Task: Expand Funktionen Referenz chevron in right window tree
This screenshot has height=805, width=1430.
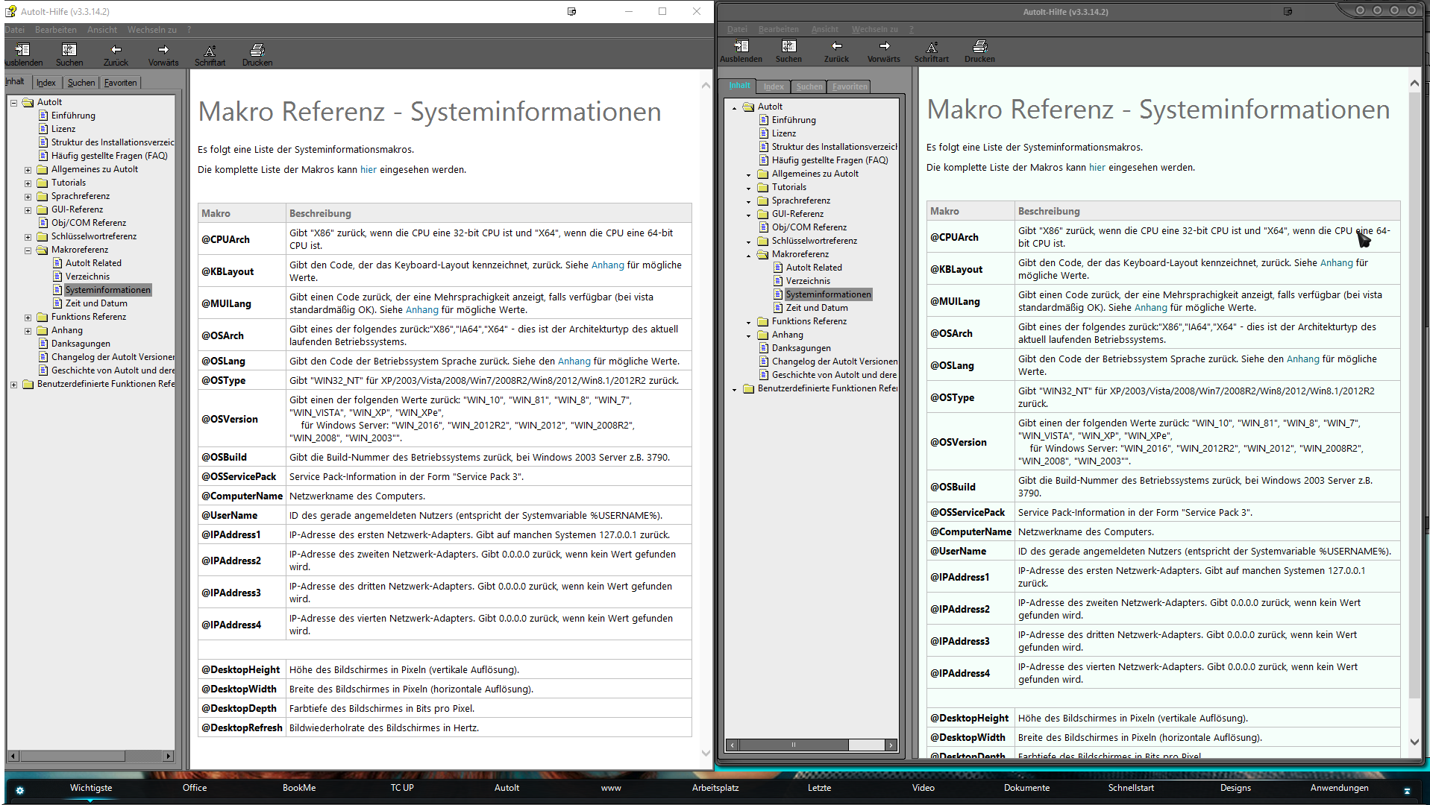Action: pyautogui.click(x=749, y=322)
